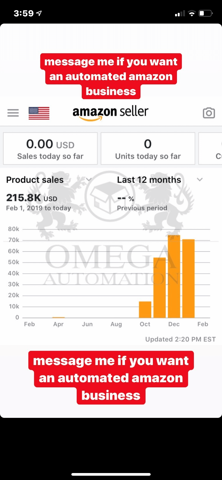Tap the battery indicator icon
This screenshot has height=480, width=222.
click(x=206, y=13)
